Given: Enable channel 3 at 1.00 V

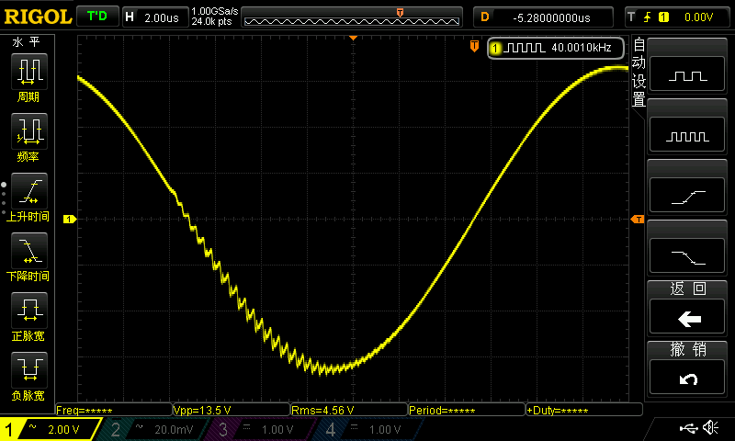Looking at the screenshot, I should tap(260, 429).
